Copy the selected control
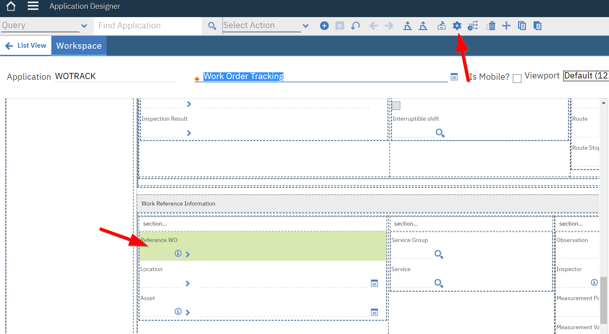Screen dimensions: 609x334 point(522,26)
